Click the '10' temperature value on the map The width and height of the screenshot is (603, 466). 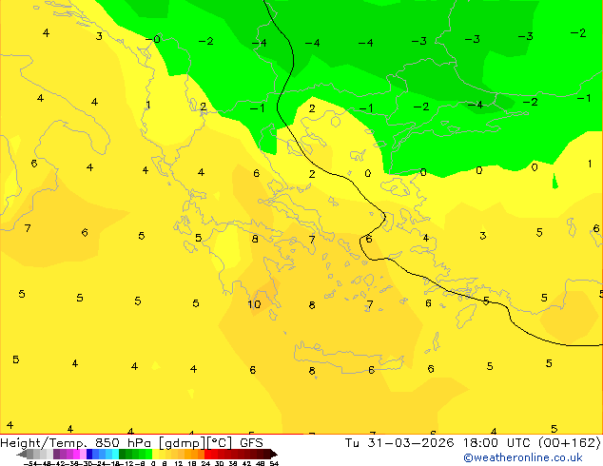coord(254,304)
